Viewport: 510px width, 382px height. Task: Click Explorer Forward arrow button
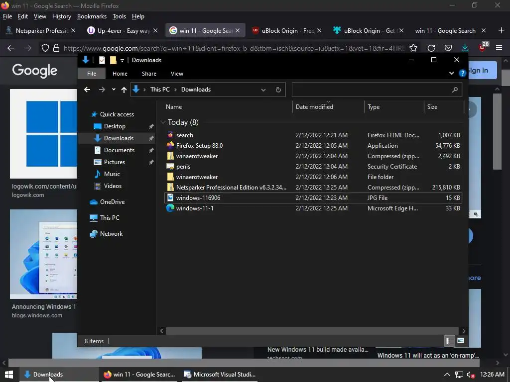102,90
